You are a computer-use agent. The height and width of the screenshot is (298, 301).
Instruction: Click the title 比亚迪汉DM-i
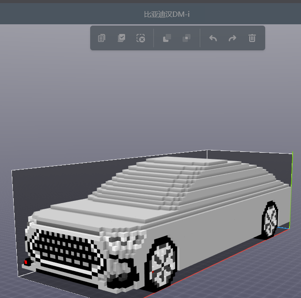click(167, 15)
